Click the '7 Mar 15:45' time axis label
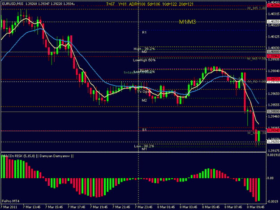This screenshot has width=280, height=210. 54,207
